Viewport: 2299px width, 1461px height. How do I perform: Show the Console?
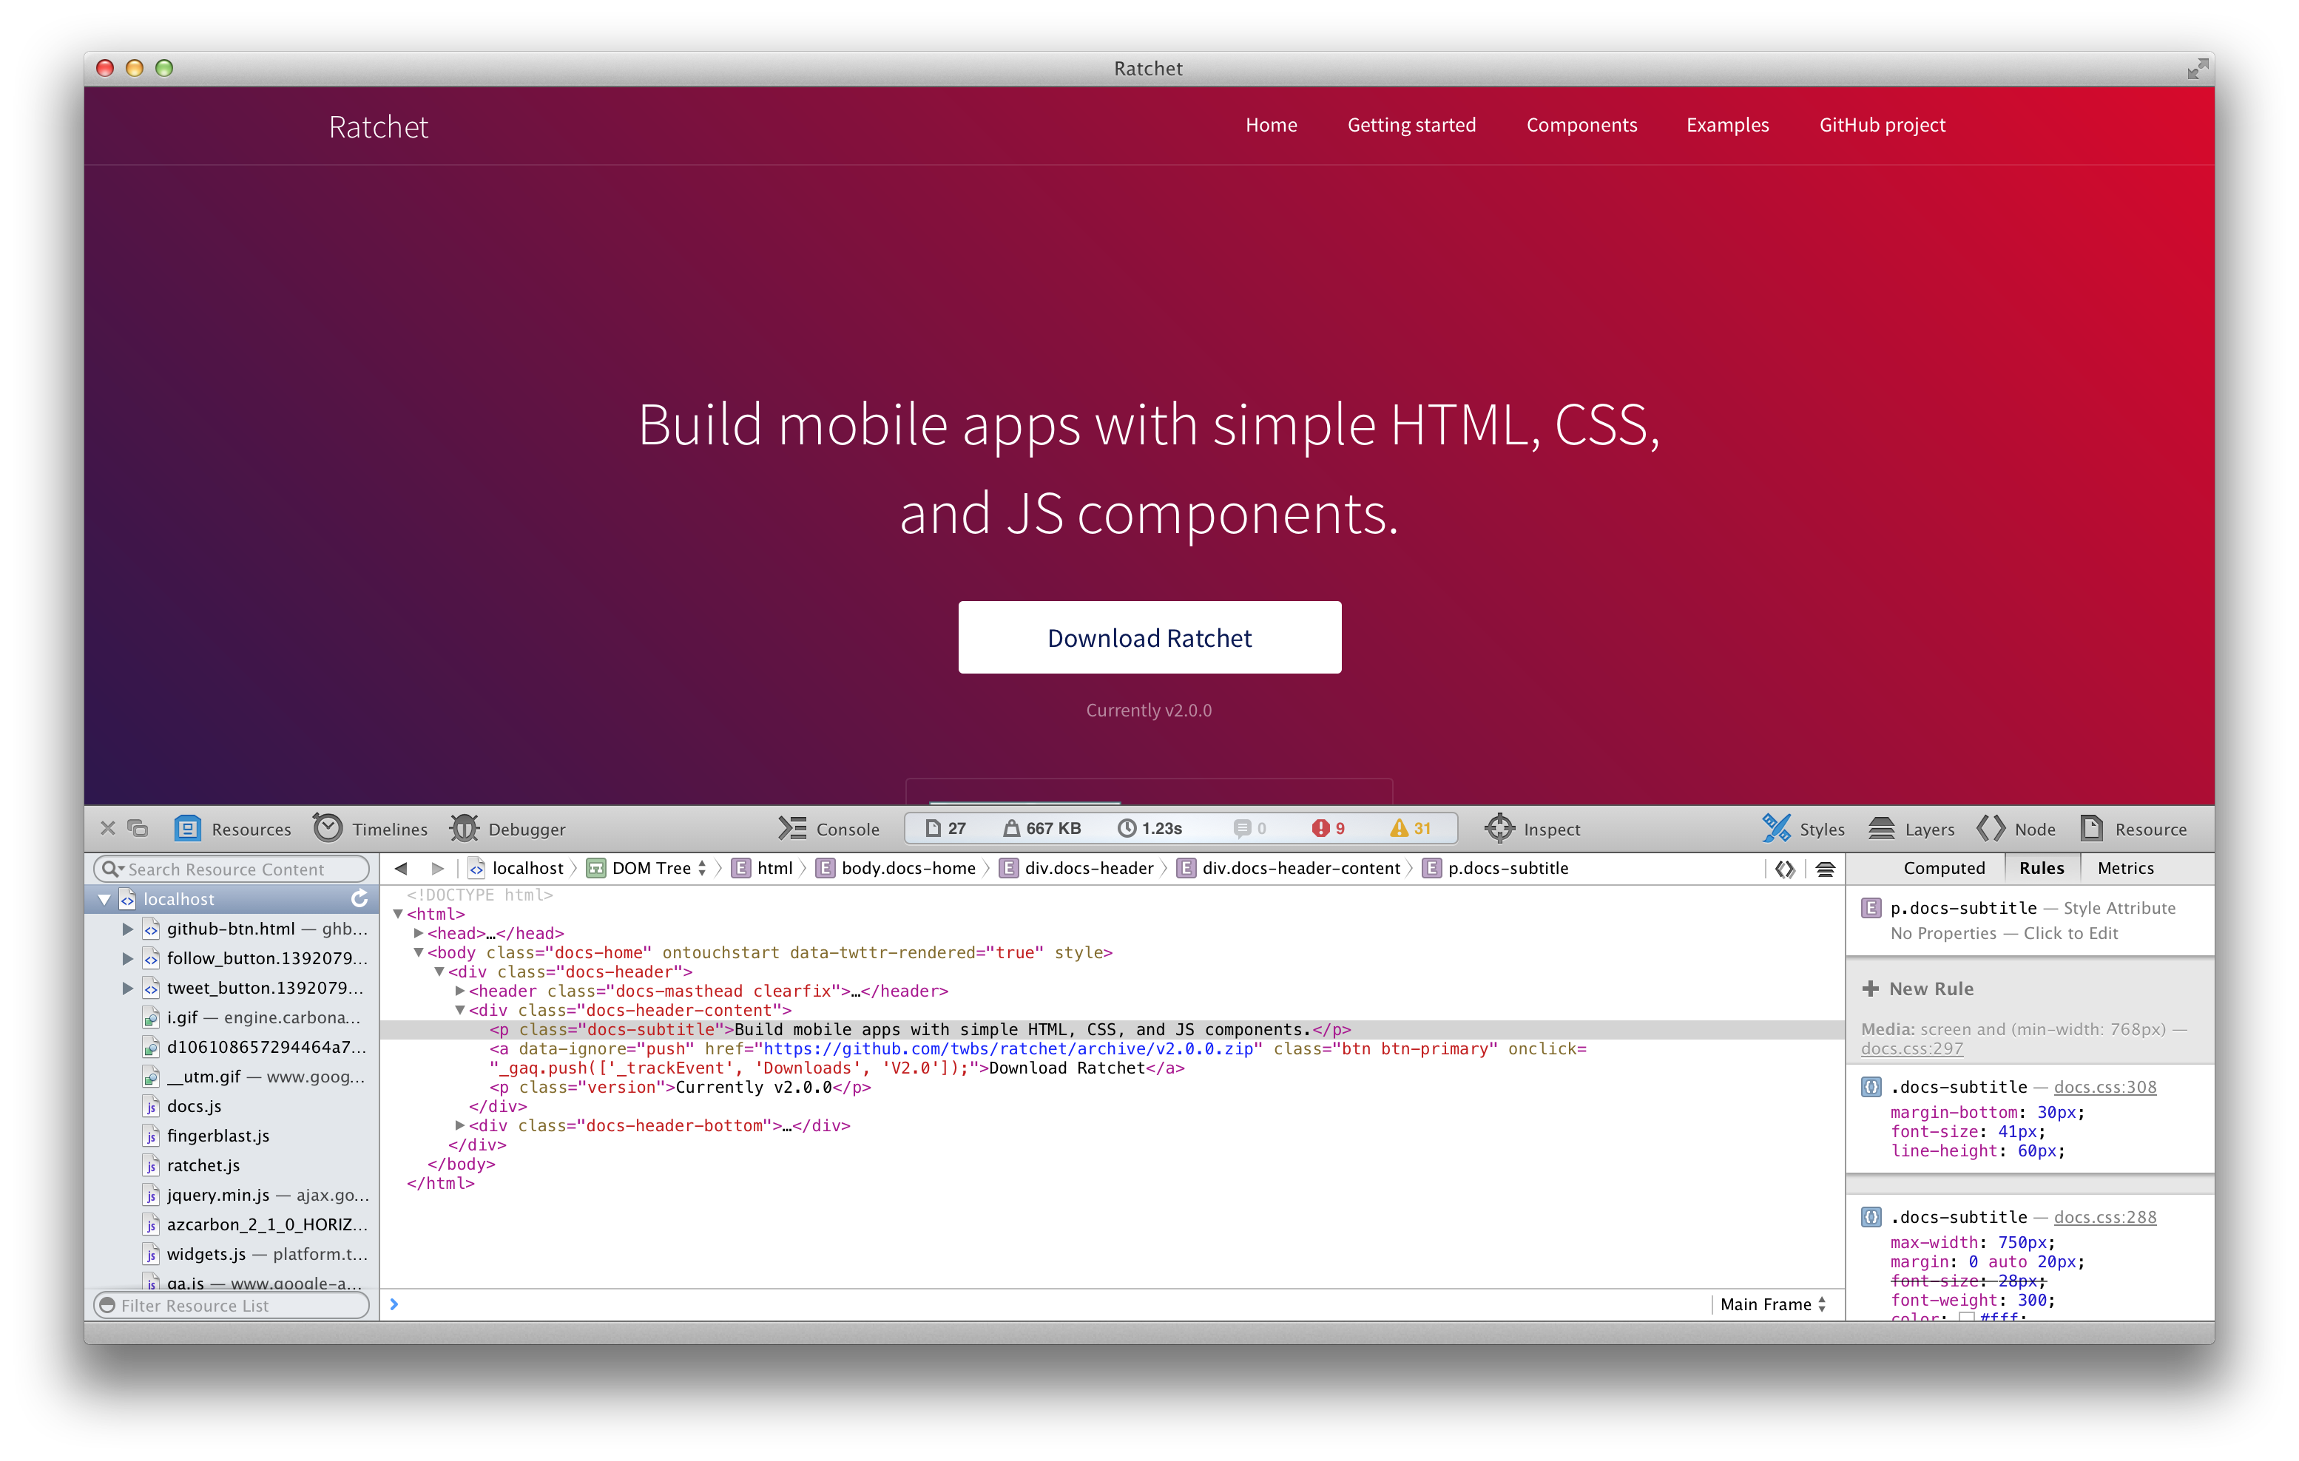(x=828, y=828)
